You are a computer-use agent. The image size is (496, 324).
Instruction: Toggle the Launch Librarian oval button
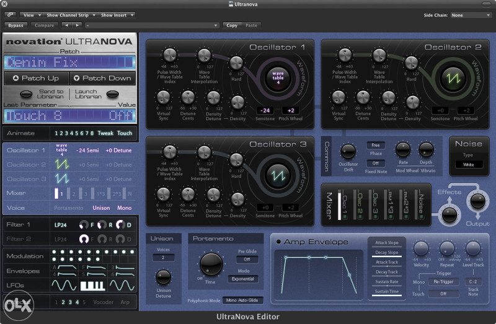[x=113, y=94]
